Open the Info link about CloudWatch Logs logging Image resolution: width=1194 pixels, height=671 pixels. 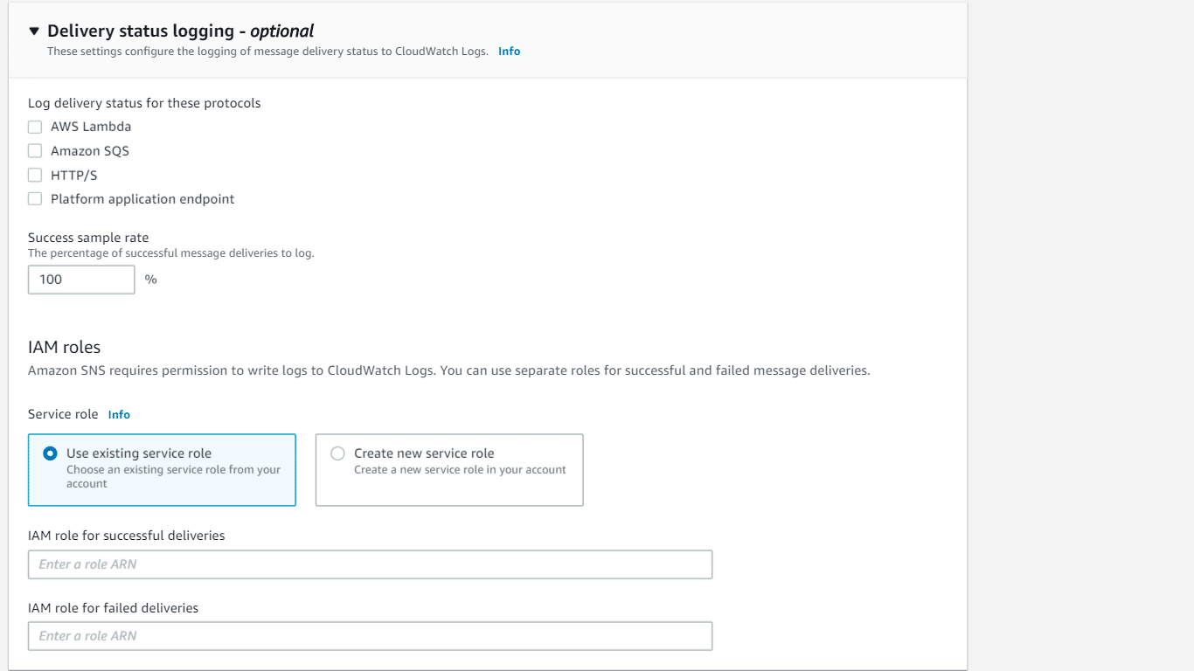509,51
